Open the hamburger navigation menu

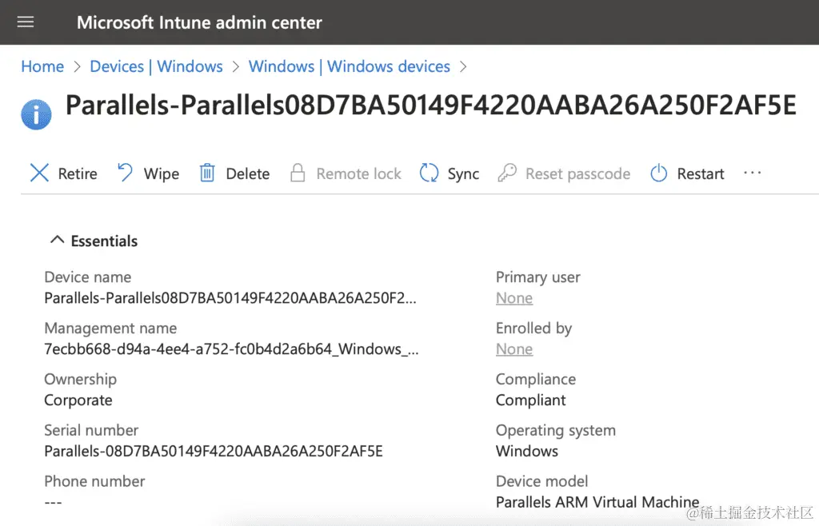point(25,22)
